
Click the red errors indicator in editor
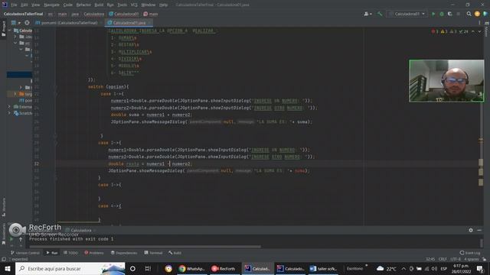(x=435, y=31)
